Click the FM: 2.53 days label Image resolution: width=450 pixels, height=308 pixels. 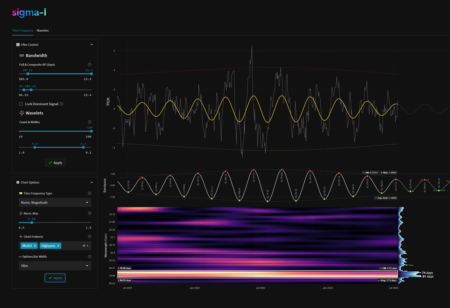point(388,268)
